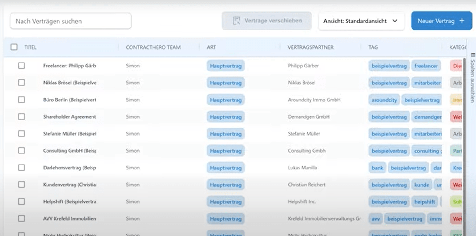This screenshot has height=236, width=476.
Task: Expand the Spalten auswählen side panel
Action: point(472,81)
